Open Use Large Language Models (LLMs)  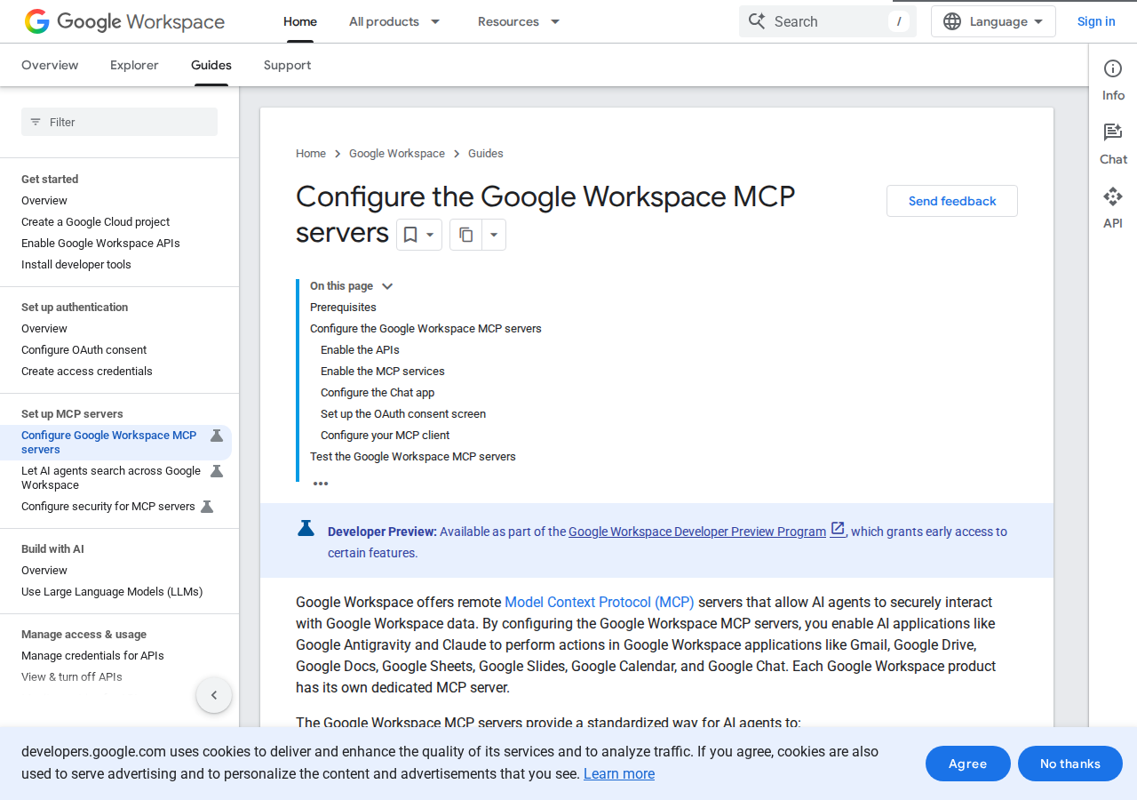[112, 592]
